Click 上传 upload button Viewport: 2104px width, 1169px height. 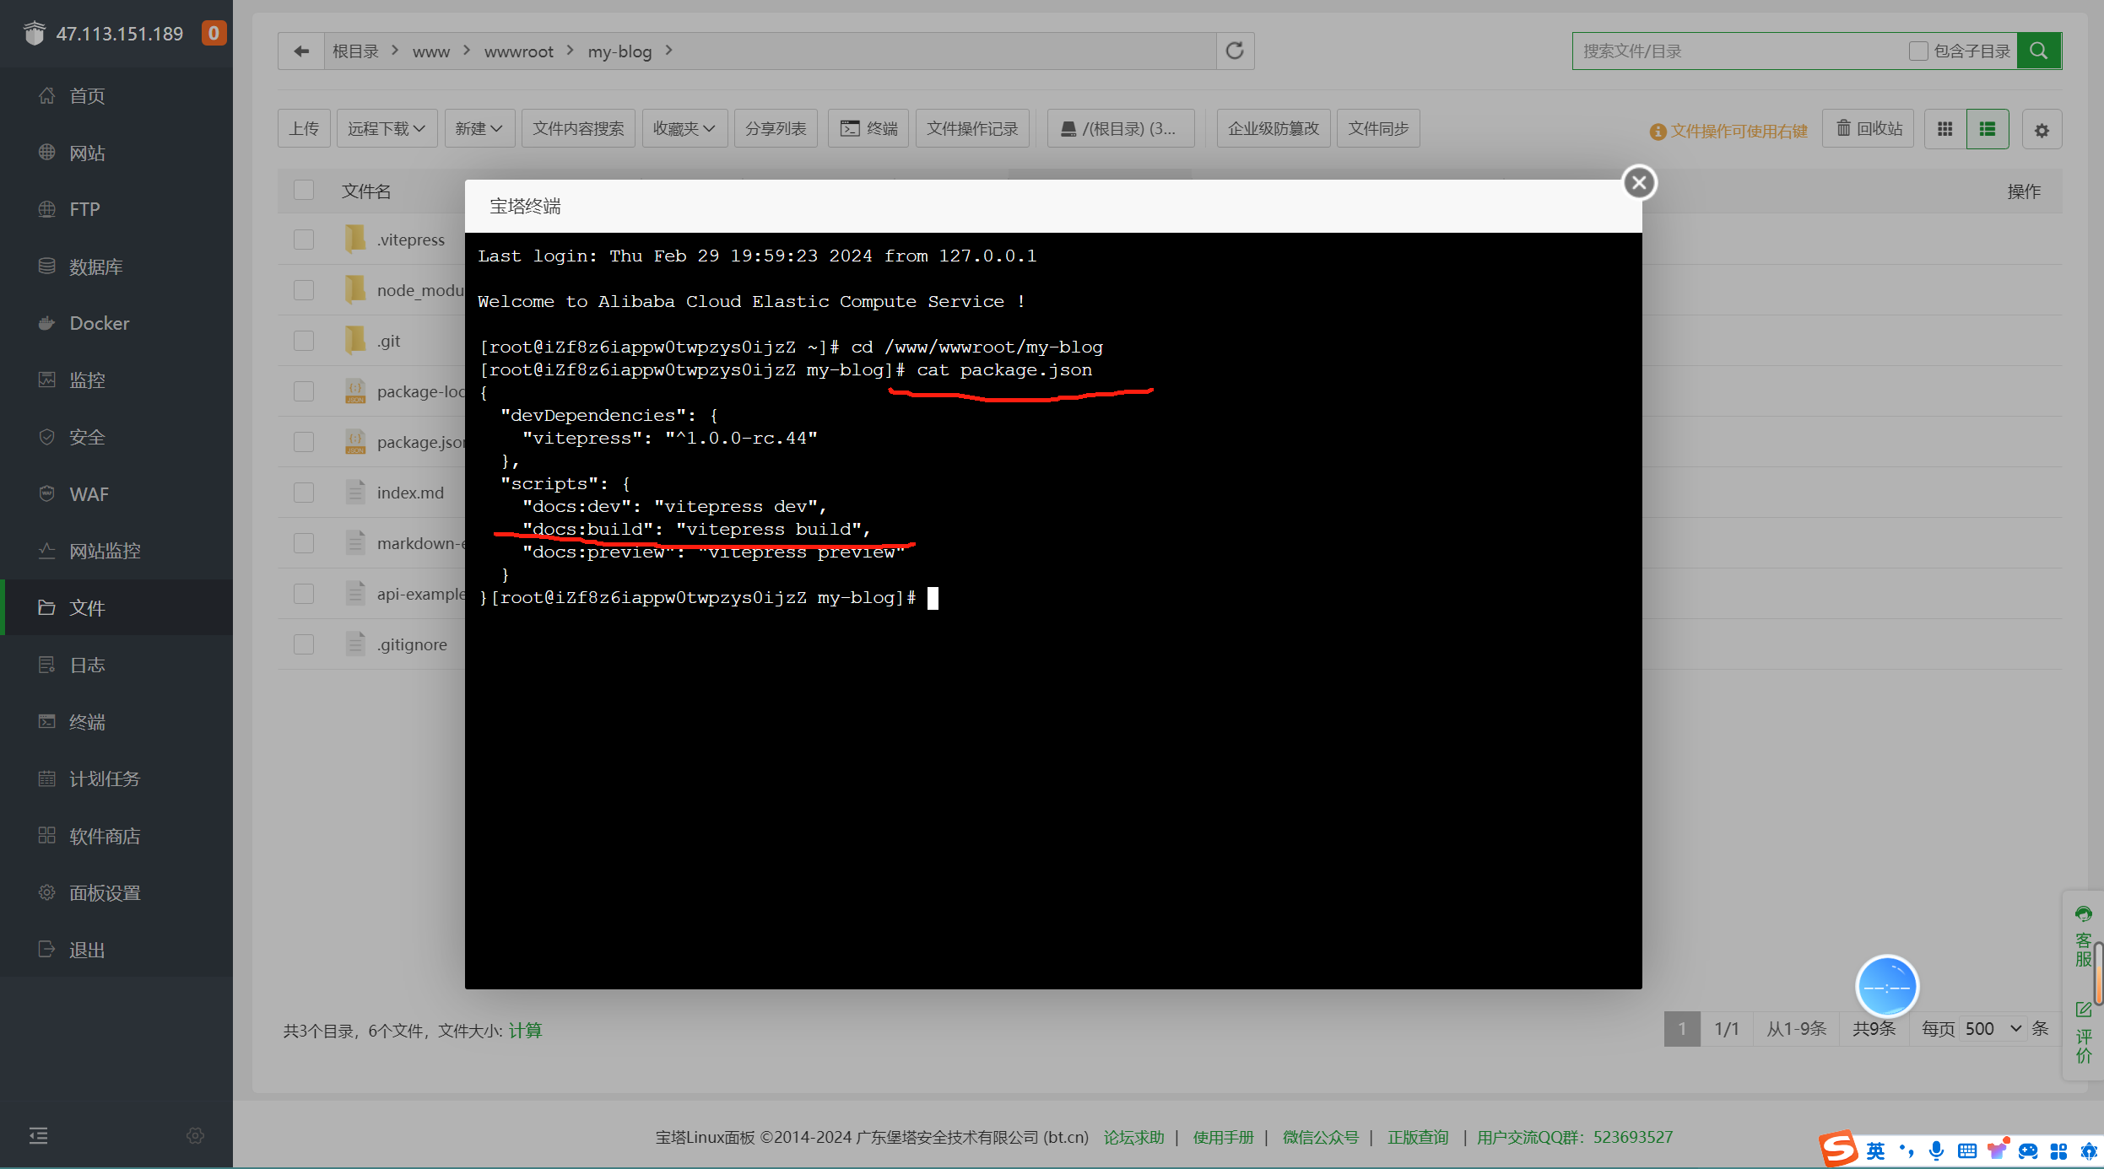point(304,128)
